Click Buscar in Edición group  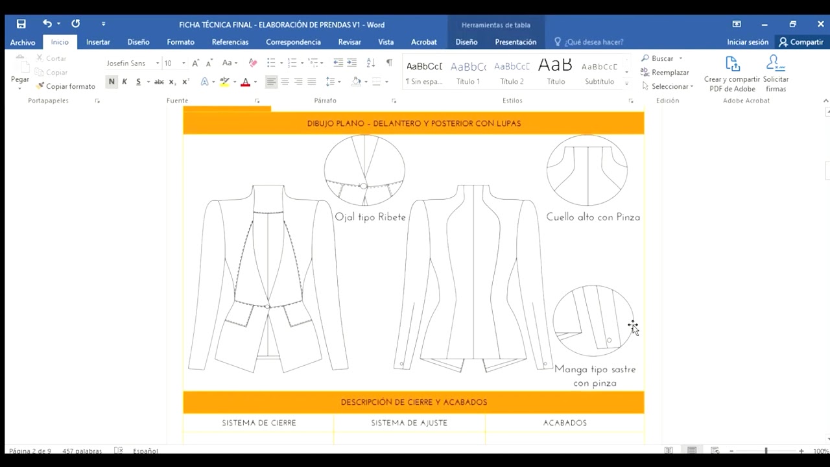tap(662, 58)
